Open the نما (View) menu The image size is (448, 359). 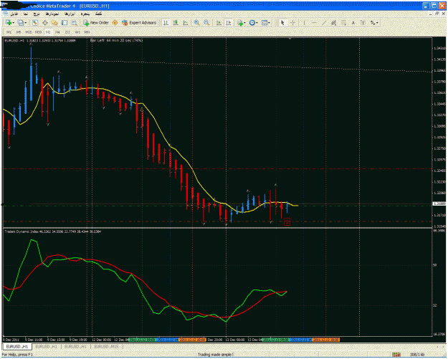pyautogui.click(x=26, y=14)
